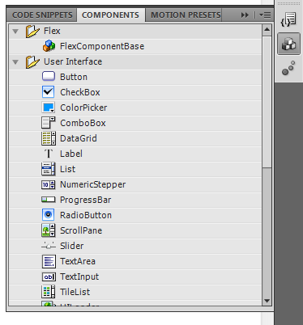Open the Code Snippets dock icon
Viewport: 303px width, 325px height.
[x=288, y=19]
